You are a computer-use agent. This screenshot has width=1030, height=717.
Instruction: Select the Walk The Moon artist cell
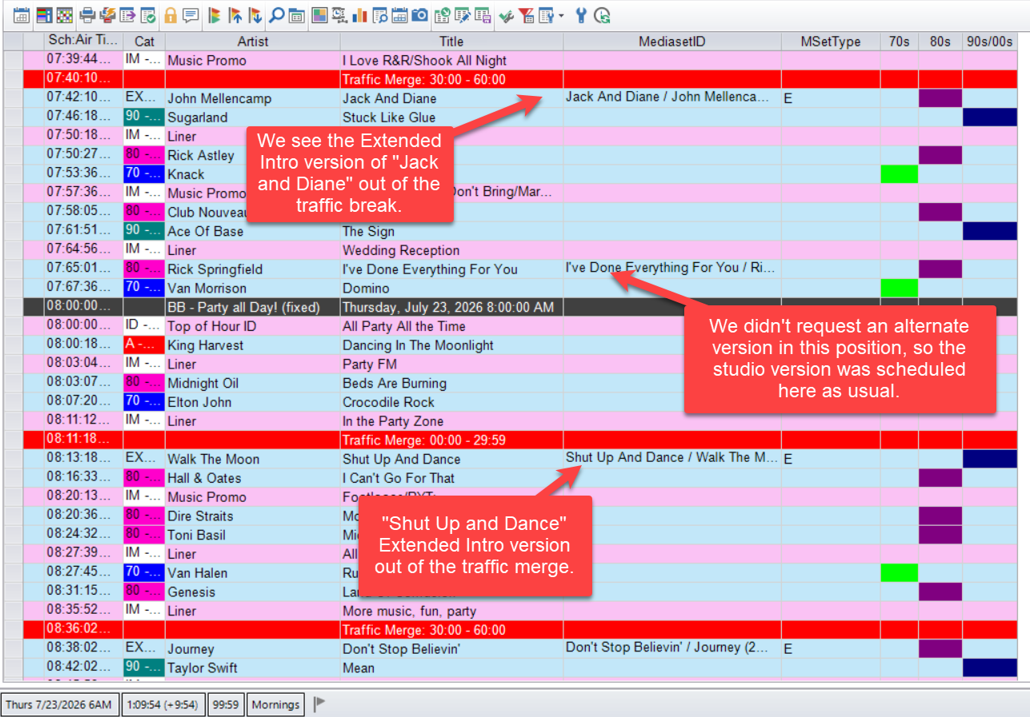point(253,460)
